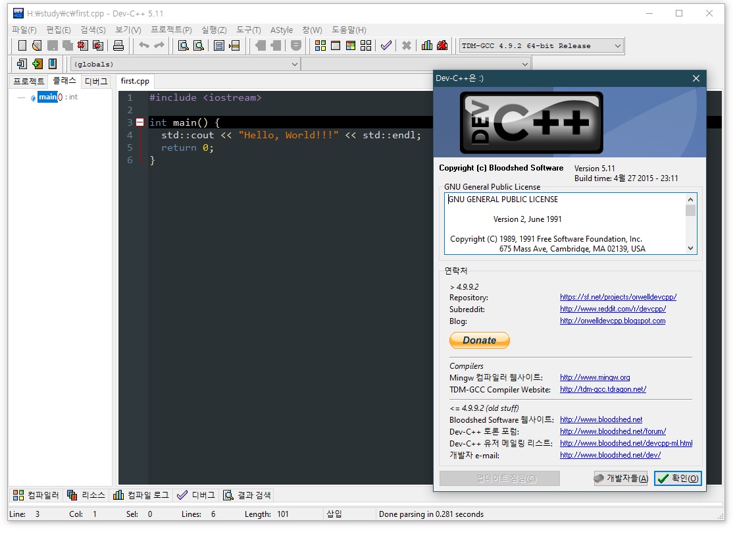Click the Print toolbar icon

(x=118, y=45)
